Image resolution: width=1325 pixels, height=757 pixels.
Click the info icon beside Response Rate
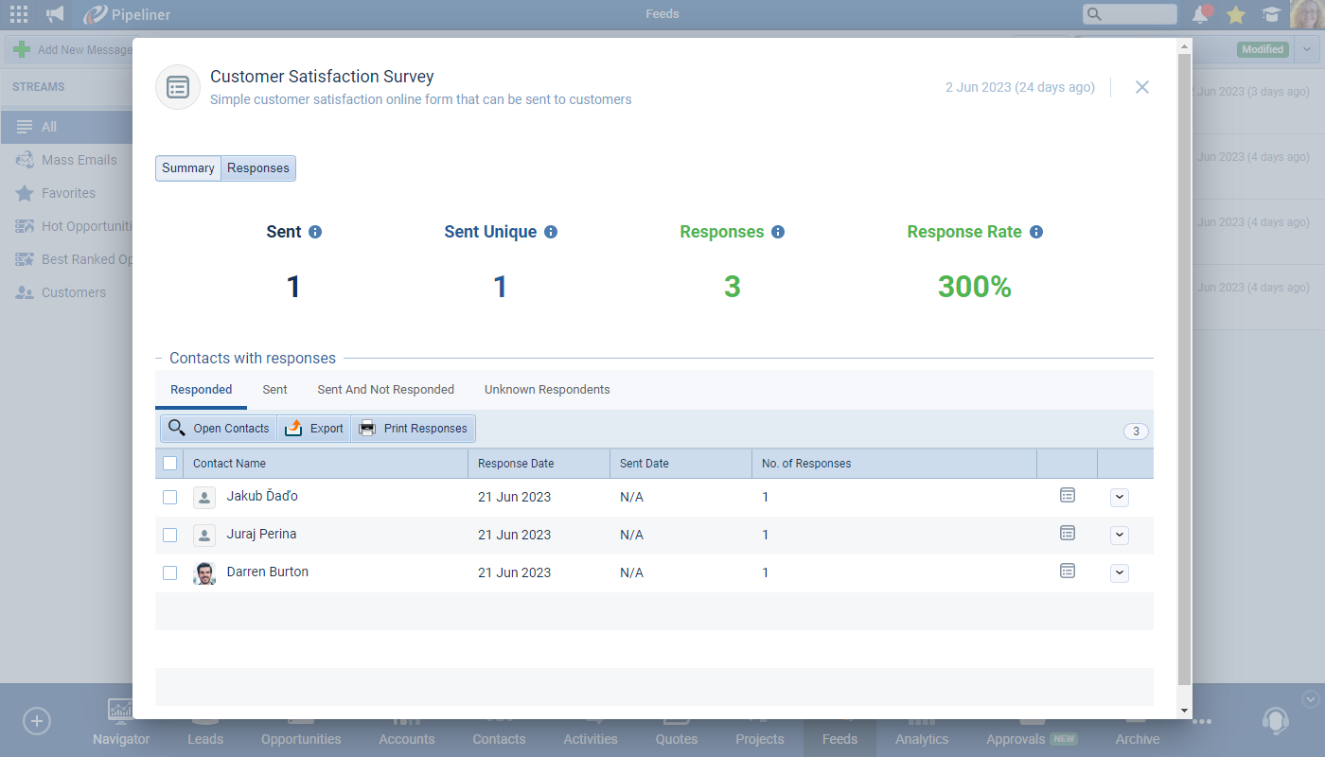point(1036,232)
